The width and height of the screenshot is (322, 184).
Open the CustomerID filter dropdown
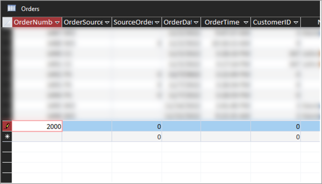(x=295, y=22)
